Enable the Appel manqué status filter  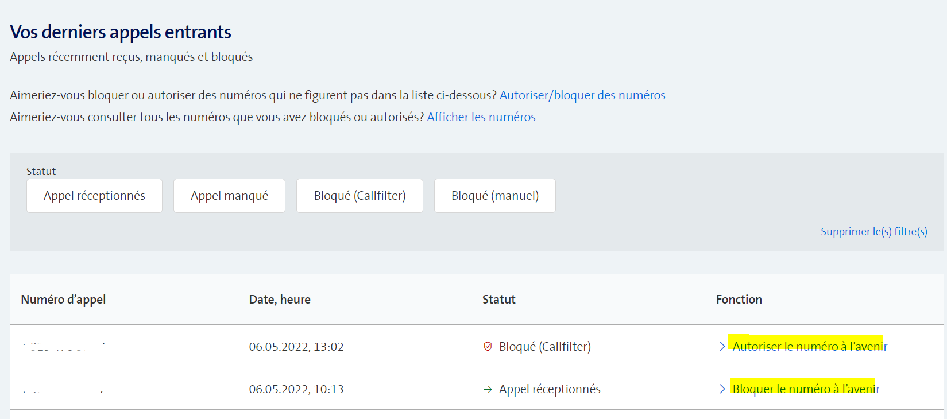(229, 196)
